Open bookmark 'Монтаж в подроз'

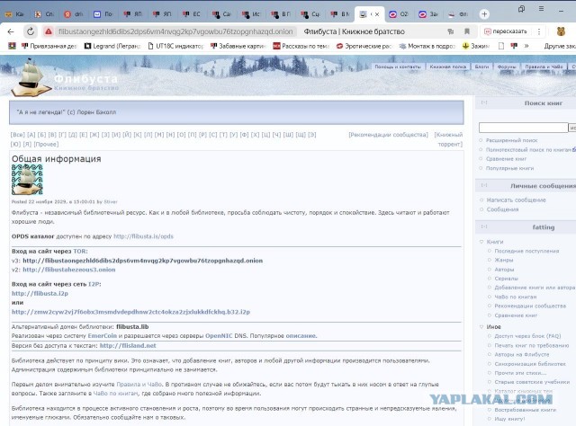tap(427, 46)
